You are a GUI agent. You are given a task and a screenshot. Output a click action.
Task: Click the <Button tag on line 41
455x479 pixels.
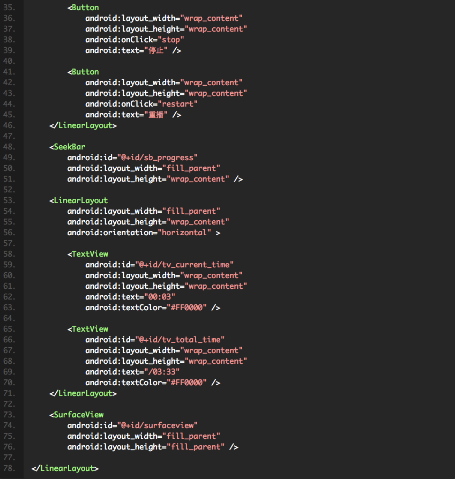click(83, 72)
